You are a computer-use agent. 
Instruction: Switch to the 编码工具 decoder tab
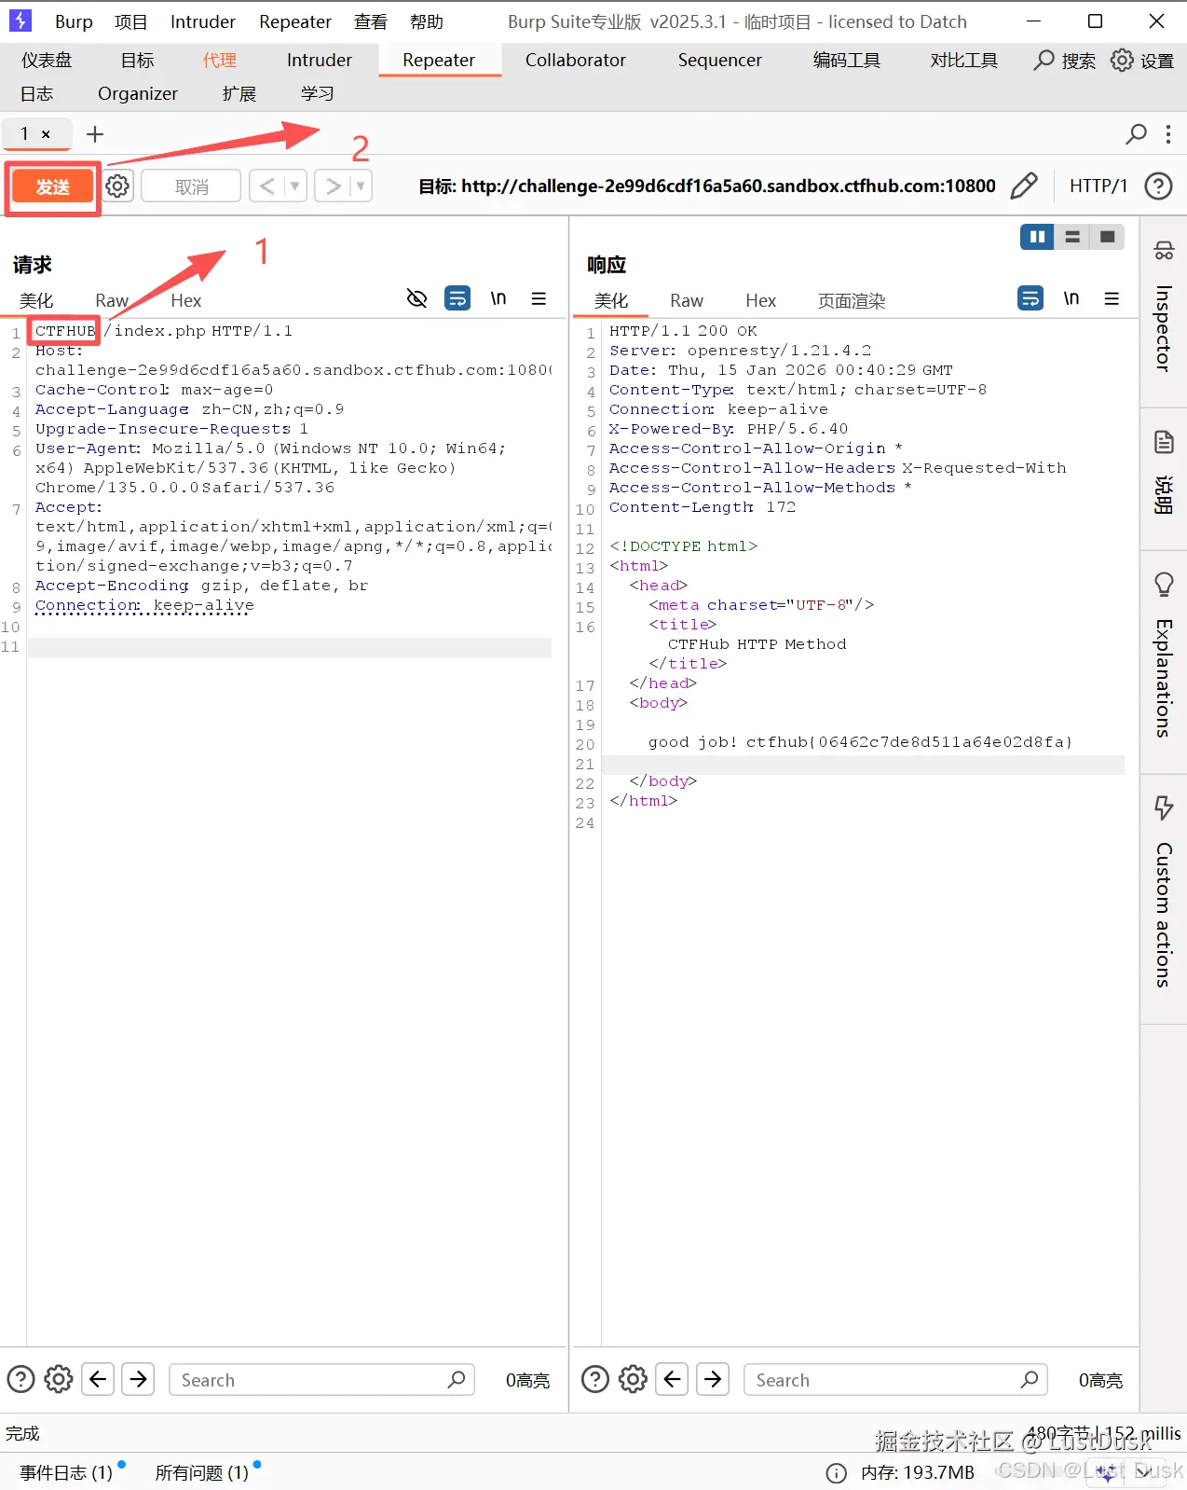[x=847, y=61]
